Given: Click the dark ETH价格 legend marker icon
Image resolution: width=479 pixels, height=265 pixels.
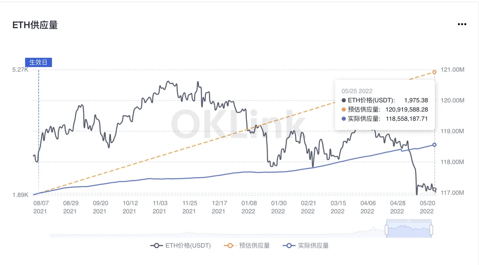Looking at the screenshot, I should pyautogui.click(x=156, y=246).
